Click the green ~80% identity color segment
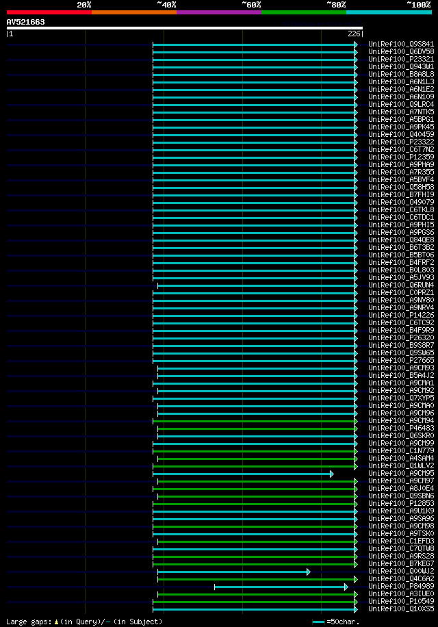The image size is (438, 627). [304, 12]
